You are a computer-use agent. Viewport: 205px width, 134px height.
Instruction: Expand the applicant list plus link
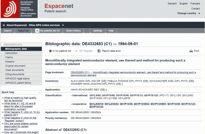point(106,89)
